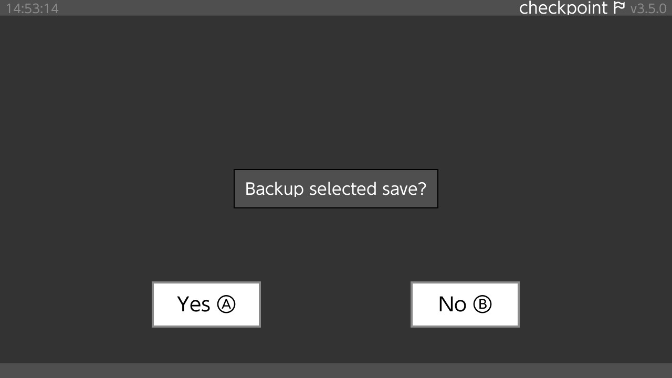The height and width of the screenshot is (378, 672).
Task: Click the bottom gray status bar
Action: (x=336, y=371)
